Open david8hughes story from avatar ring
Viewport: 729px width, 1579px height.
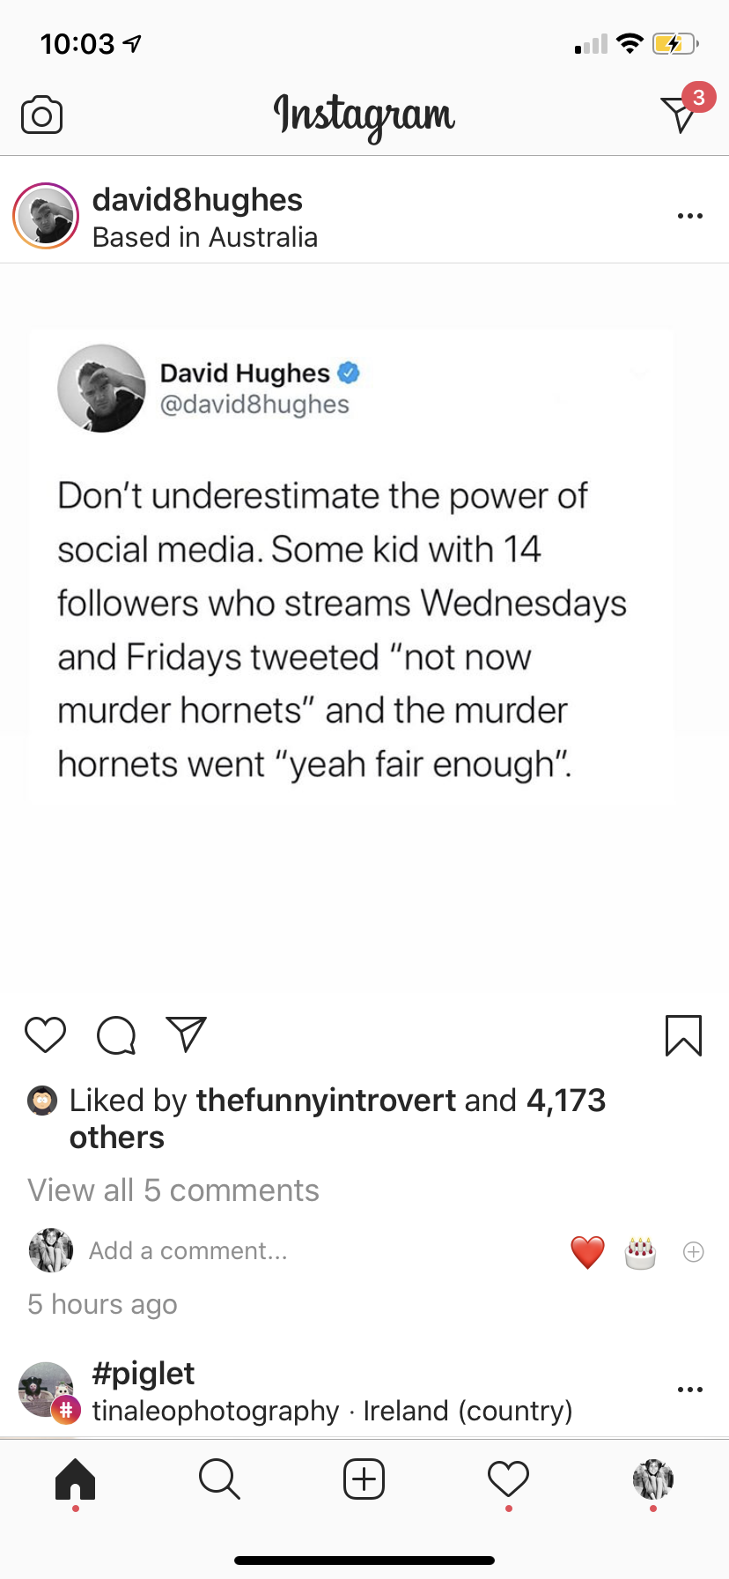[x=46, y=216]
